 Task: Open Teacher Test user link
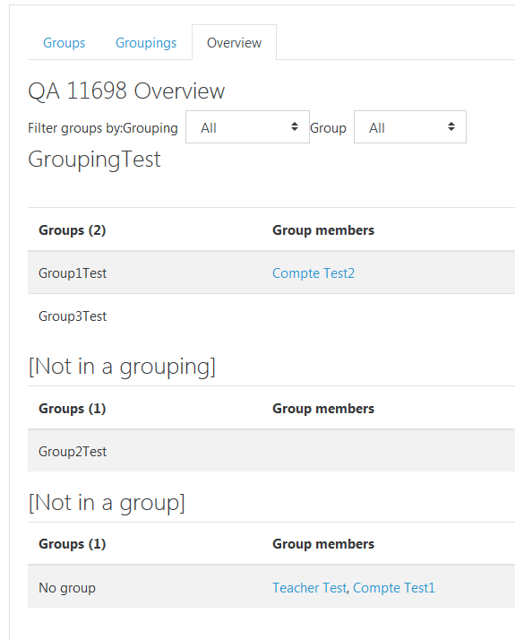(x=310, y=588)
